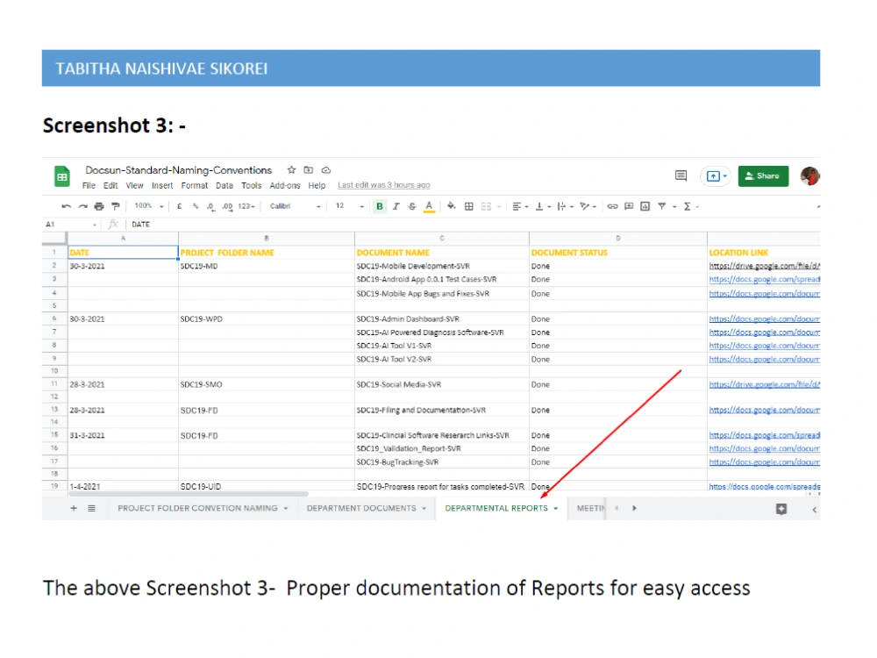Format as percent
The image size is (877, 658).
(x=196, y=206)
